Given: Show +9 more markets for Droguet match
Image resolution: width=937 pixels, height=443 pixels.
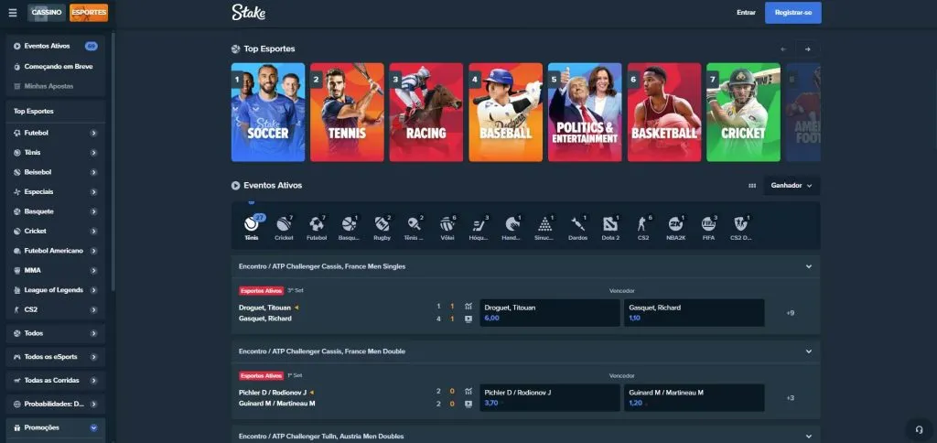Looking at the screenshot, I should (x=790, y=313).
